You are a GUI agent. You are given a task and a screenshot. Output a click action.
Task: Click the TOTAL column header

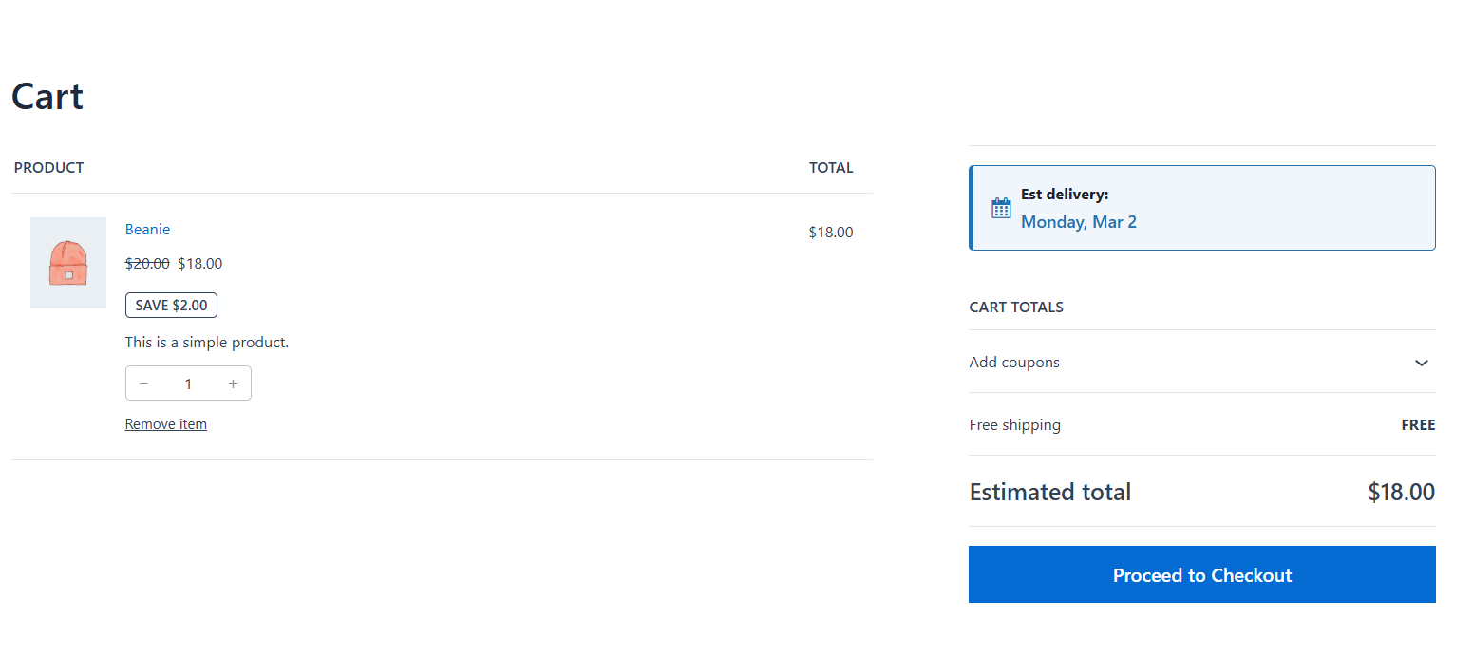tap(830, 168)
